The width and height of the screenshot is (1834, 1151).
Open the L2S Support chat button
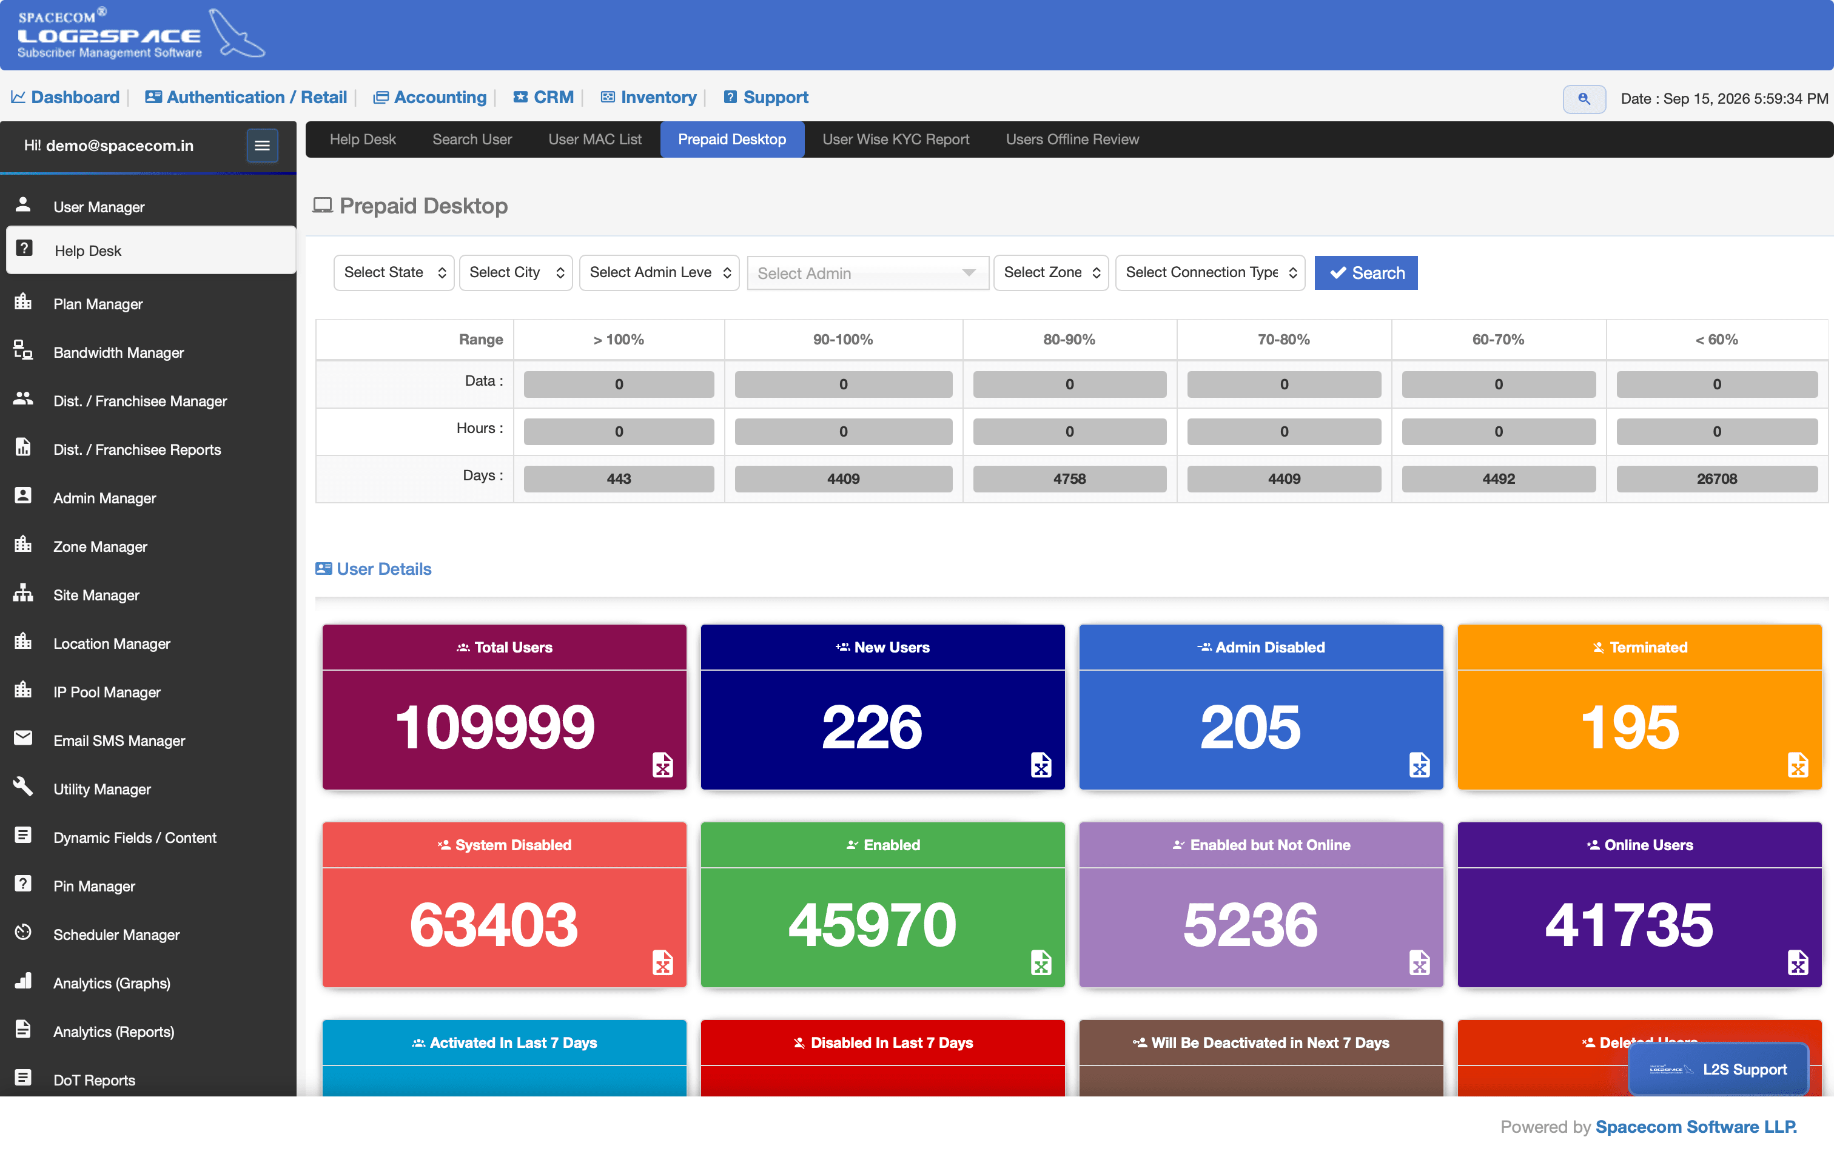pyautogui.click(x=1718, y=1069)
